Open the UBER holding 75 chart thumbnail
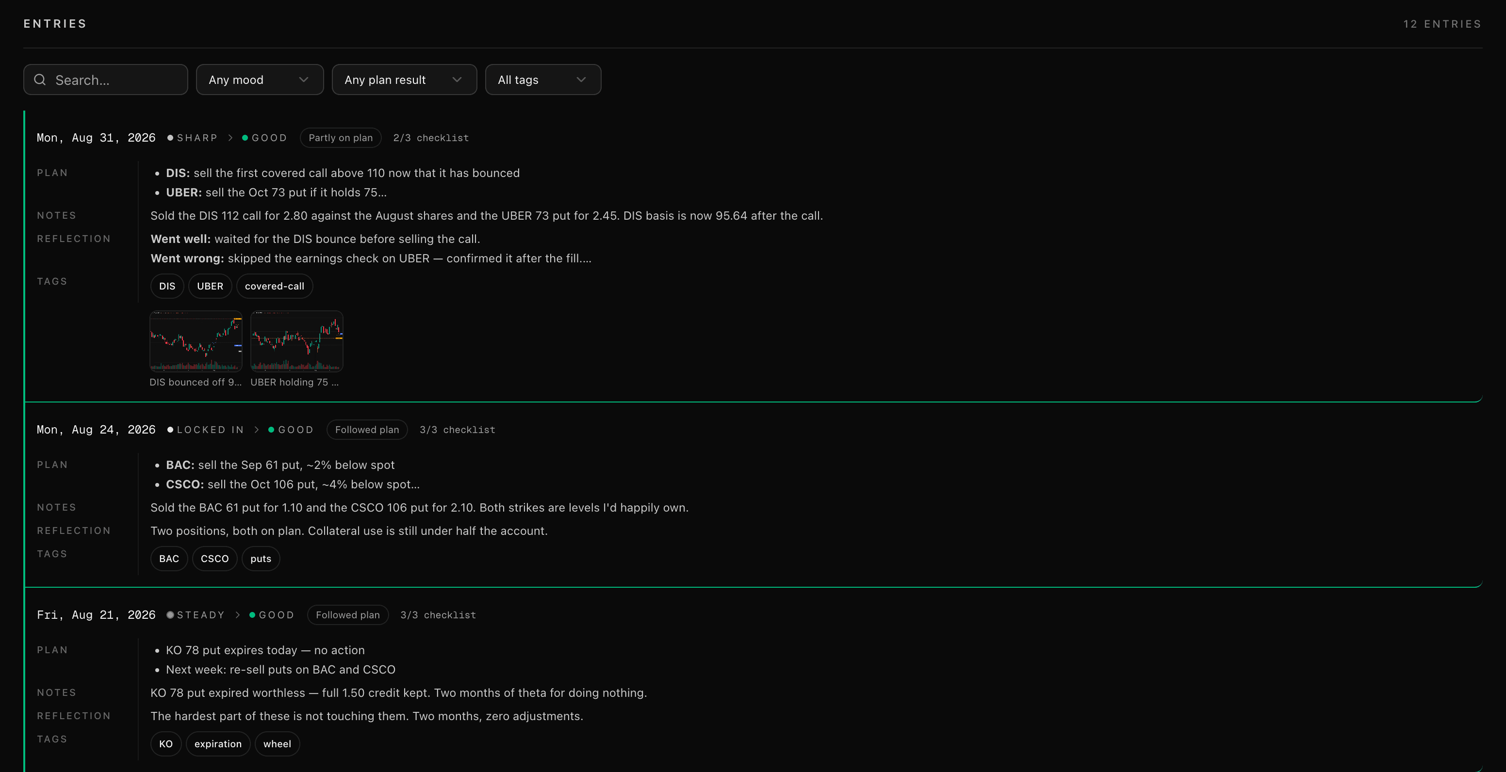 (x=296, y=341)
